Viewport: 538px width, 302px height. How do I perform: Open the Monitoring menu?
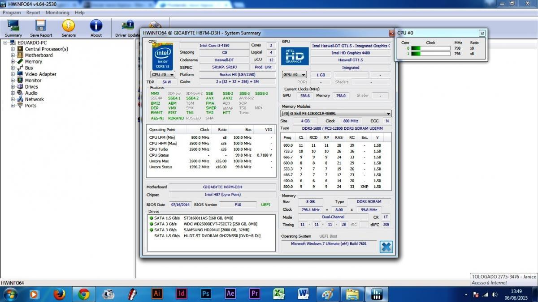point(57,13)
